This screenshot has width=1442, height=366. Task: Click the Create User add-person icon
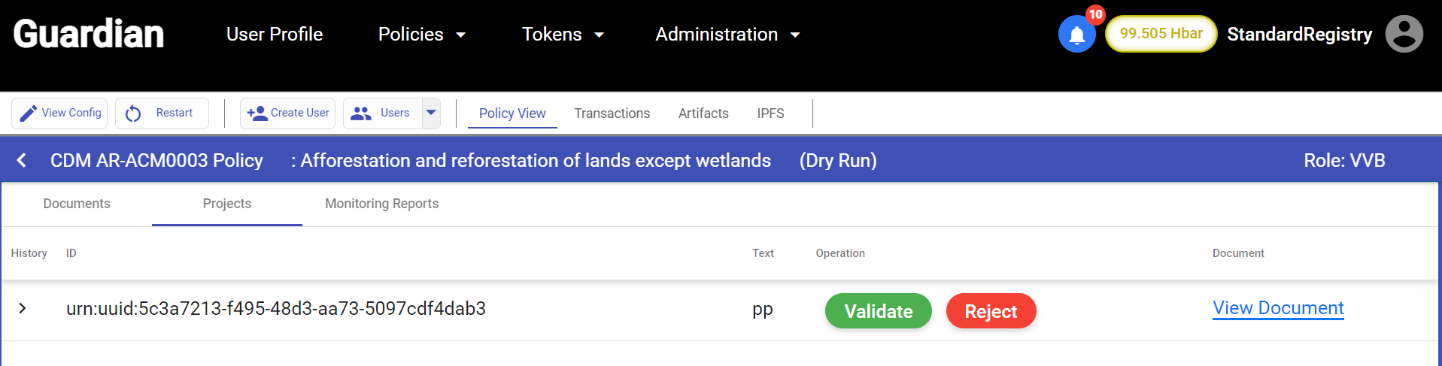(x=257, y=113)
